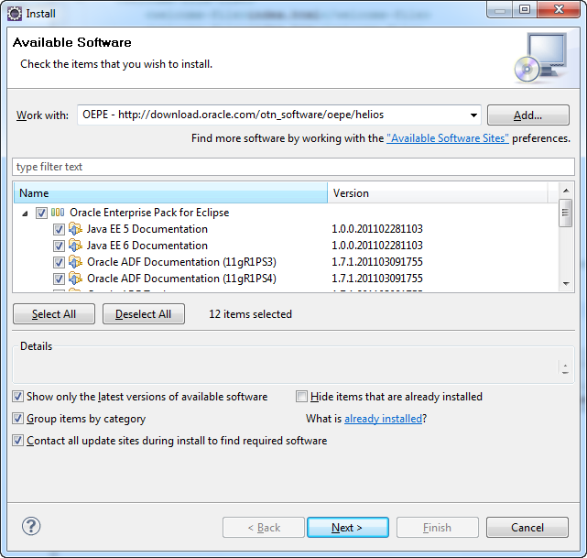This screenshot has width=587, height=558.
Task: Open the Work with site dropdown arrow
Action: tap(473, 115)
